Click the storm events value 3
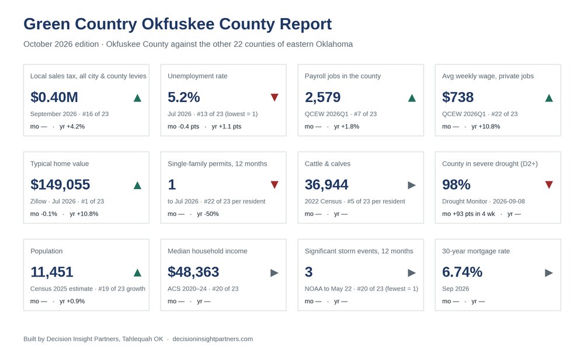Image resolution: width=584 pixels, height=357 pixels. [309, 272]
